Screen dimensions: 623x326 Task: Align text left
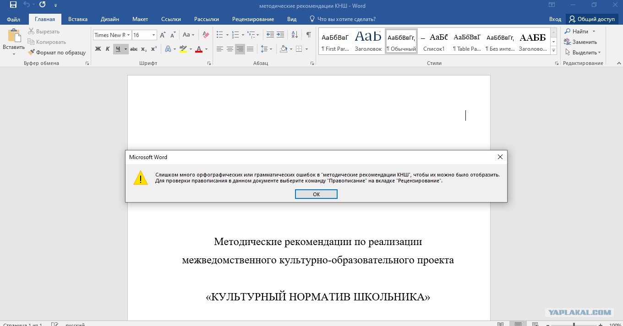220,49
